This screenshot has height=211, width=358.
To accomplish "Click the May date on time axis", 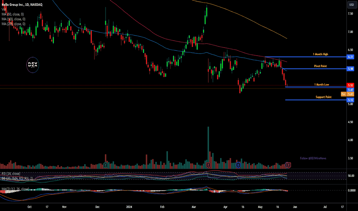I will [x=260, y=207].
